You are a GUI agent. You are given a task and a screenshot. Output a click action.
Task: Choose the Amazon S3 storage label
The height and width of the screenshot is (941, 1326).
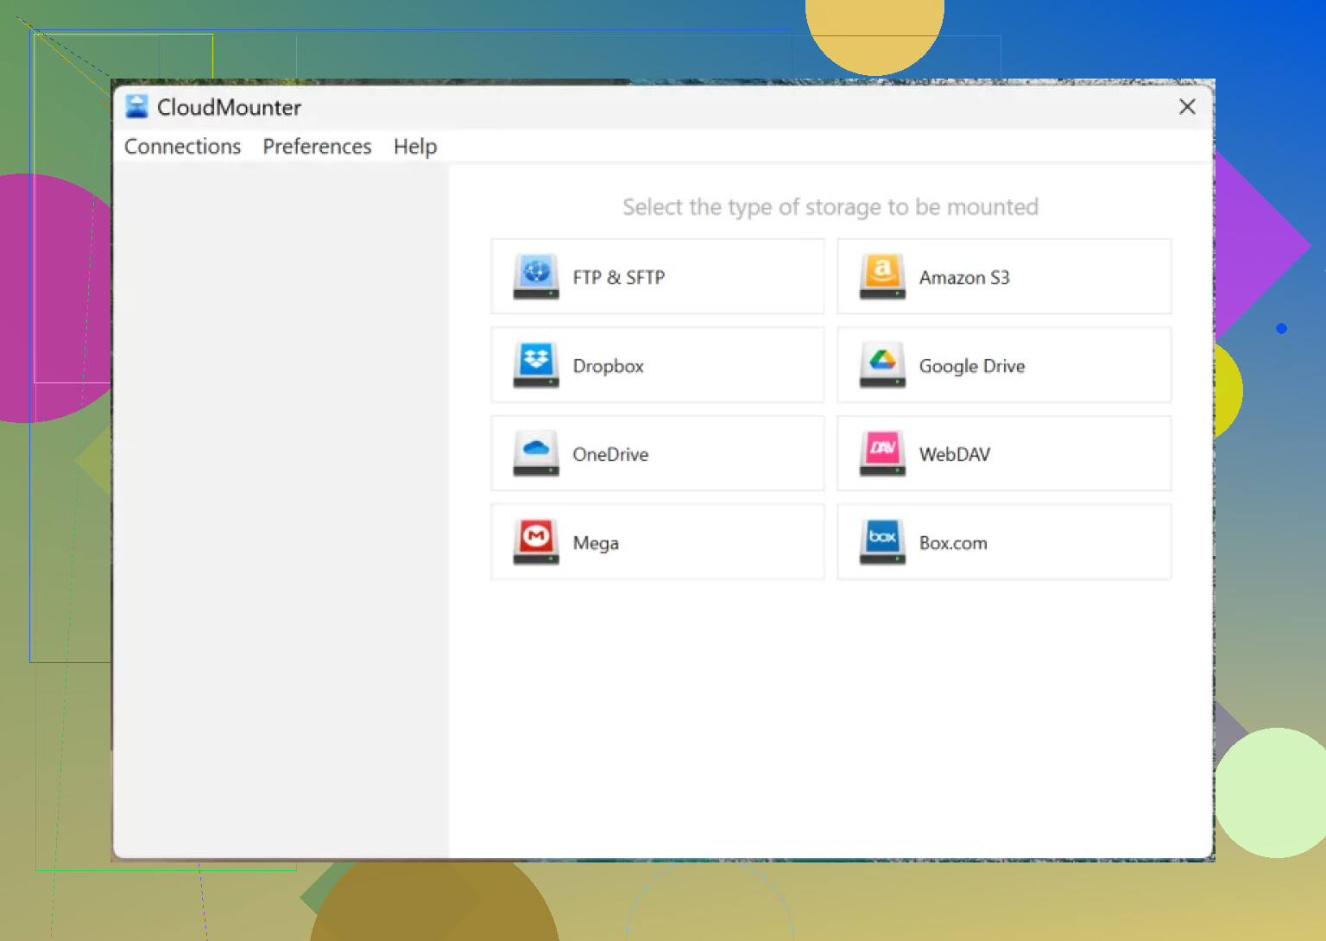[x=964, y=277]
